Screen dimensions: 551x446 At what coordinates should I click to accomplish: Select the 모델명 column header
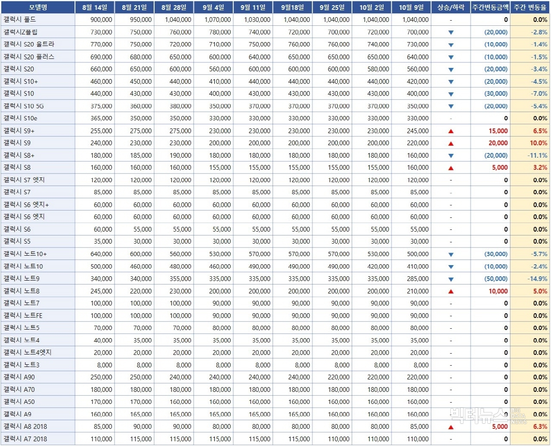(x=38, y=7)
